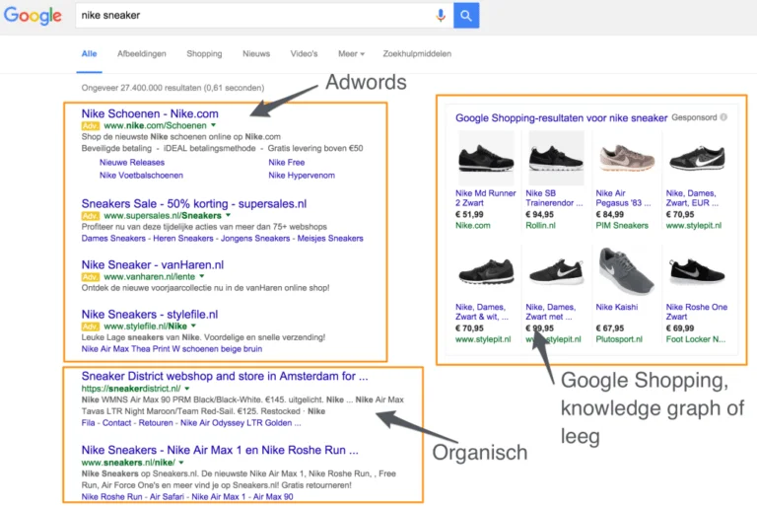Open the Sneaker District webshop result

tap(225, 376)
